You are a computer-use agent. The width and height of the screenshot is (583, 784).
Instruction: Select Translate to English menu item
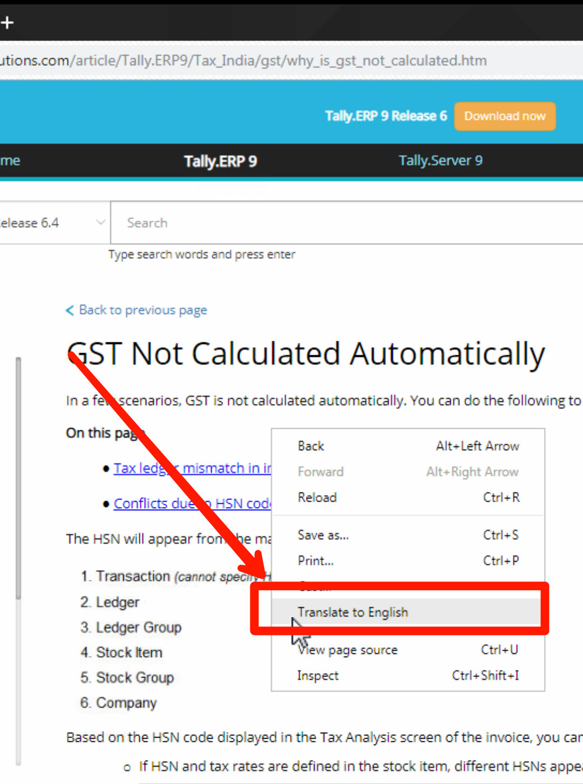pos(408,612)
